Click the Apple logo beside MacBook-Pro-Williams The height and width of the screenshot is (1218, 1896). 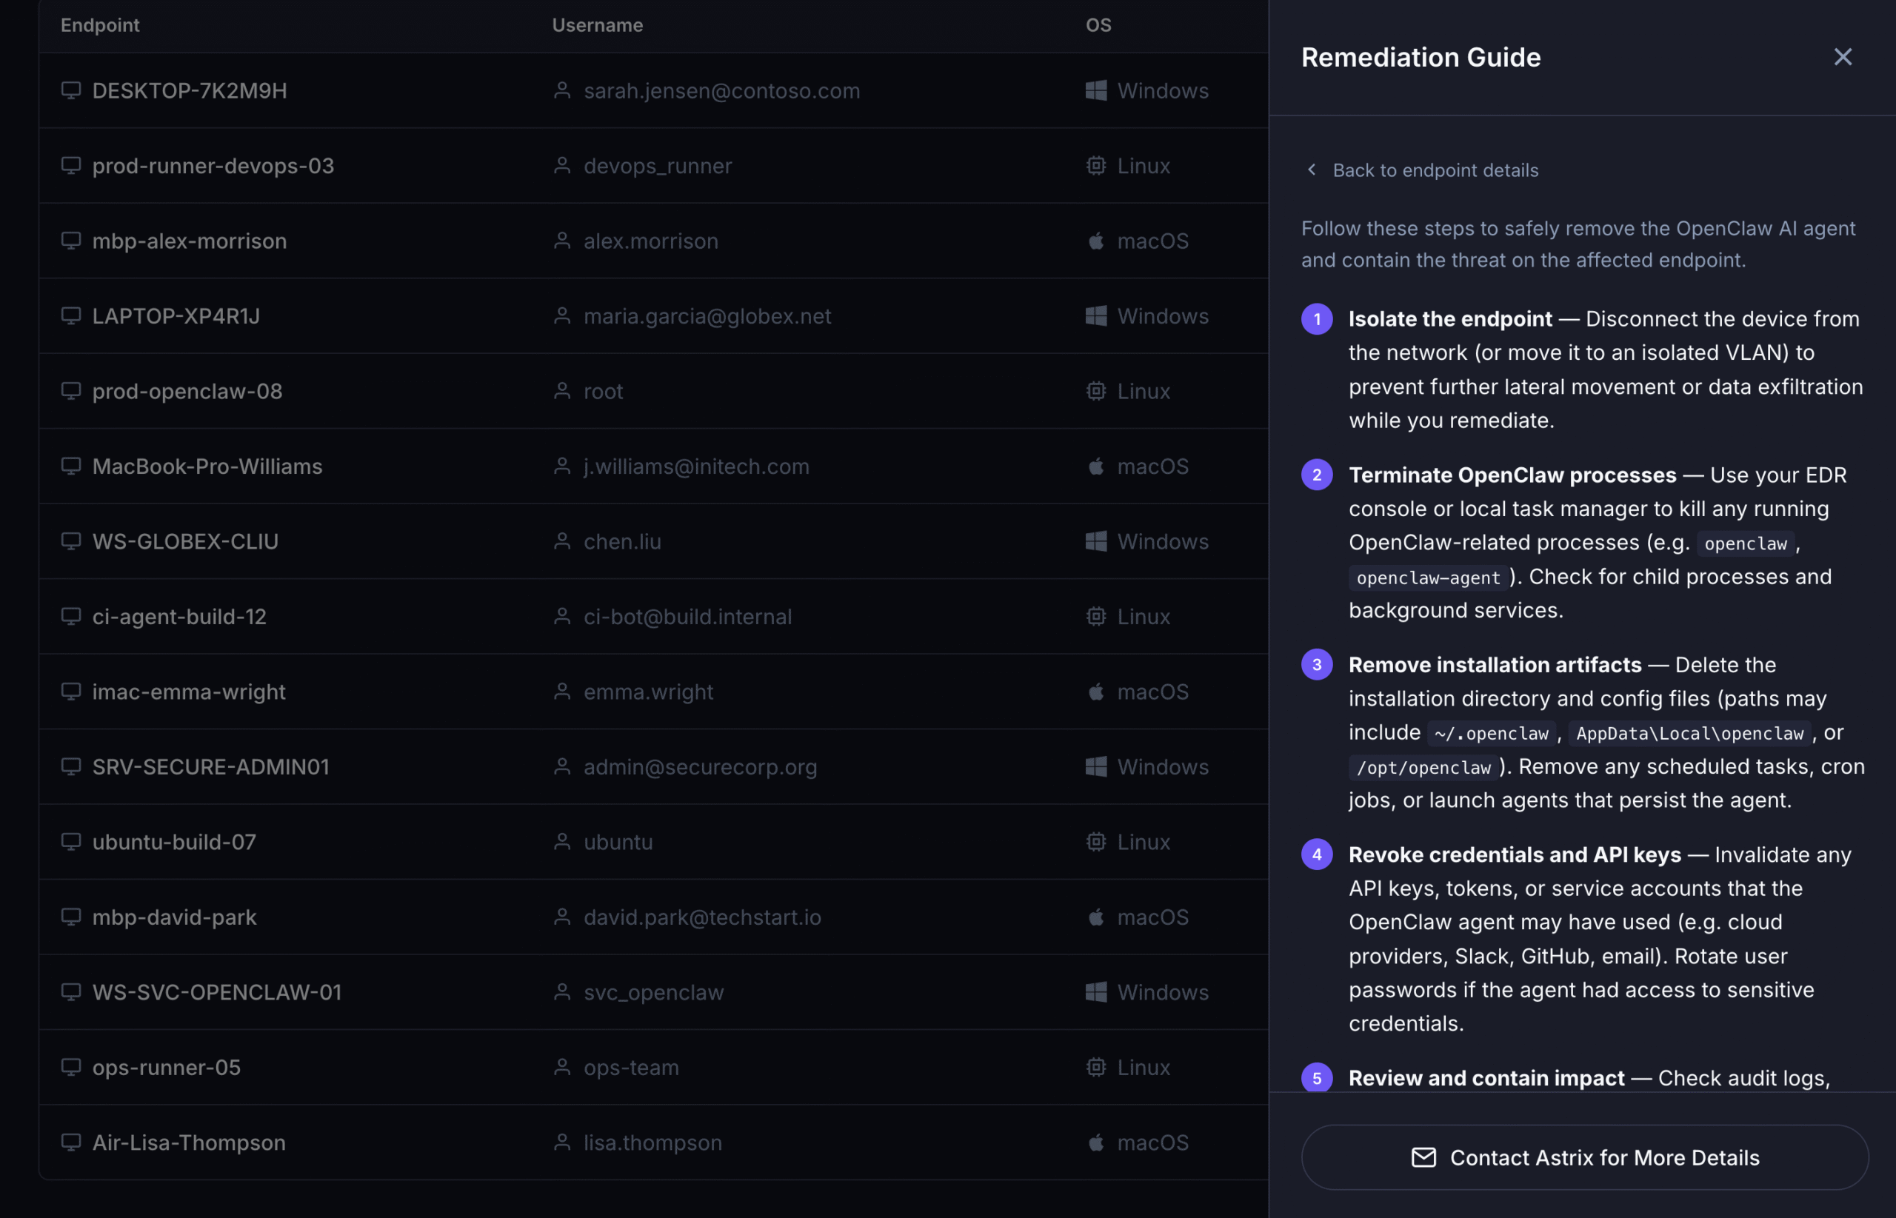(x=1096, y=466)
